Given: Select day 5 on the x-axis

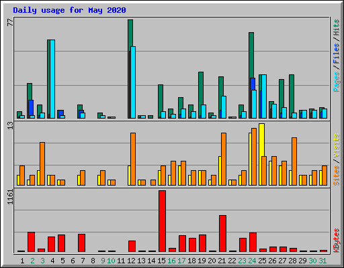Looking at the screenshot, I should pos(62,261).
